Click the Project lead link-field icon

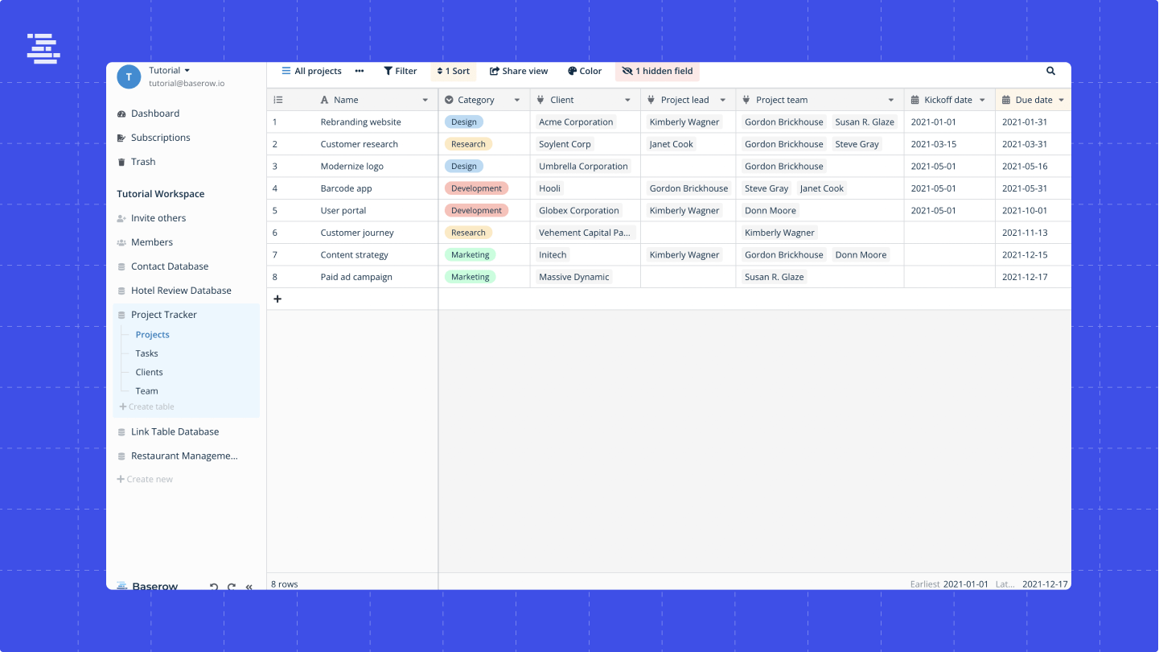(651, 100)
